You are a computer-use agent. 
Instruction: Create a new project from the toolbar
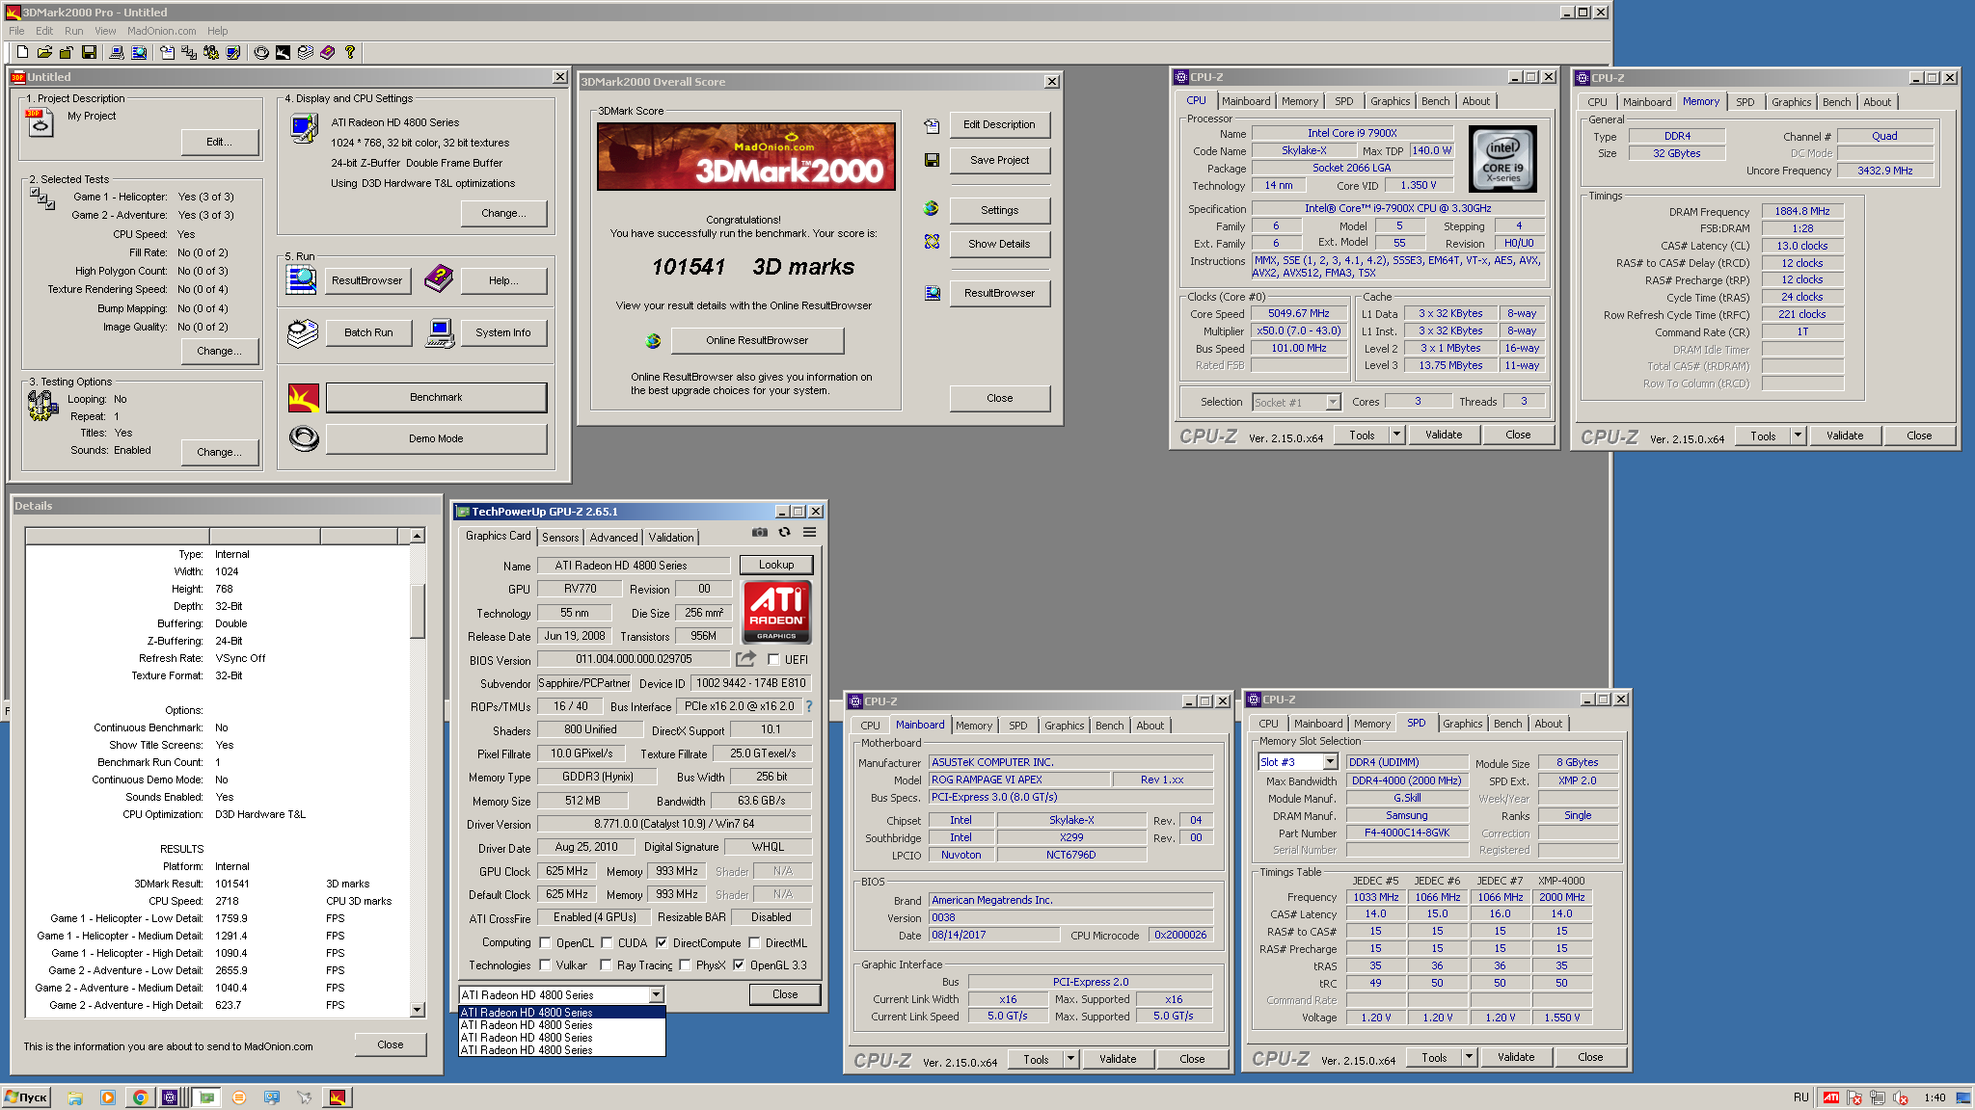pyautogui.click(x=22, y=52)
